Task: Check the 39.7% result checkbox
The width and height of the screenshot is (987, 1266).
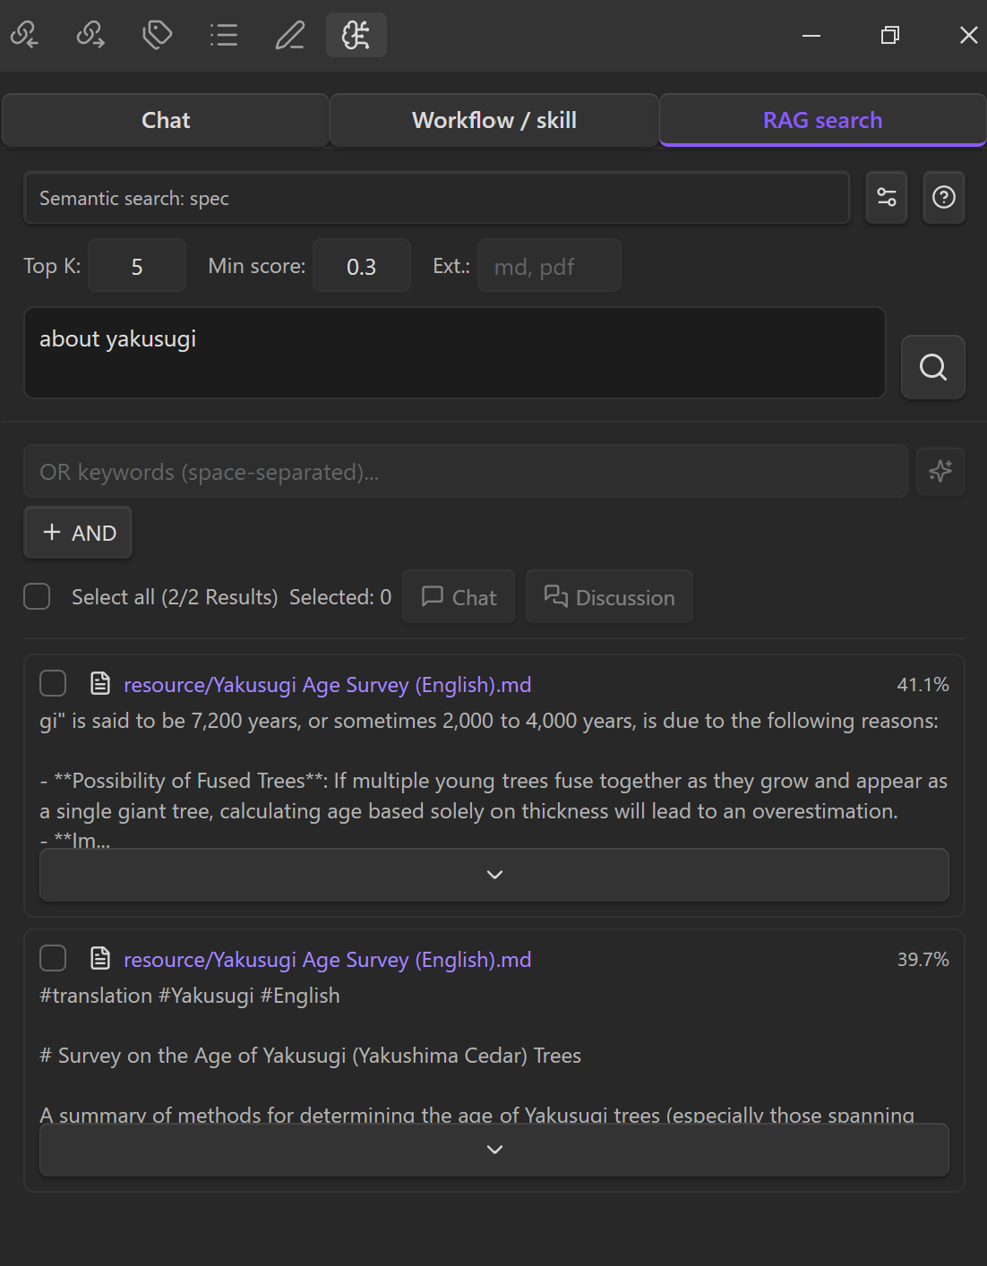Action: pyautogui.click(x=53, y=959)
